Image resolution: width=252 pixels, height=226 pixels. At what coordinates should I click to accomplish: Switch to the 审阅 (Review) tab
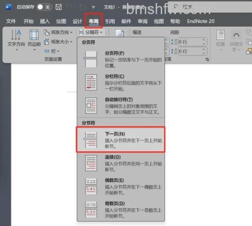(143, 21)
